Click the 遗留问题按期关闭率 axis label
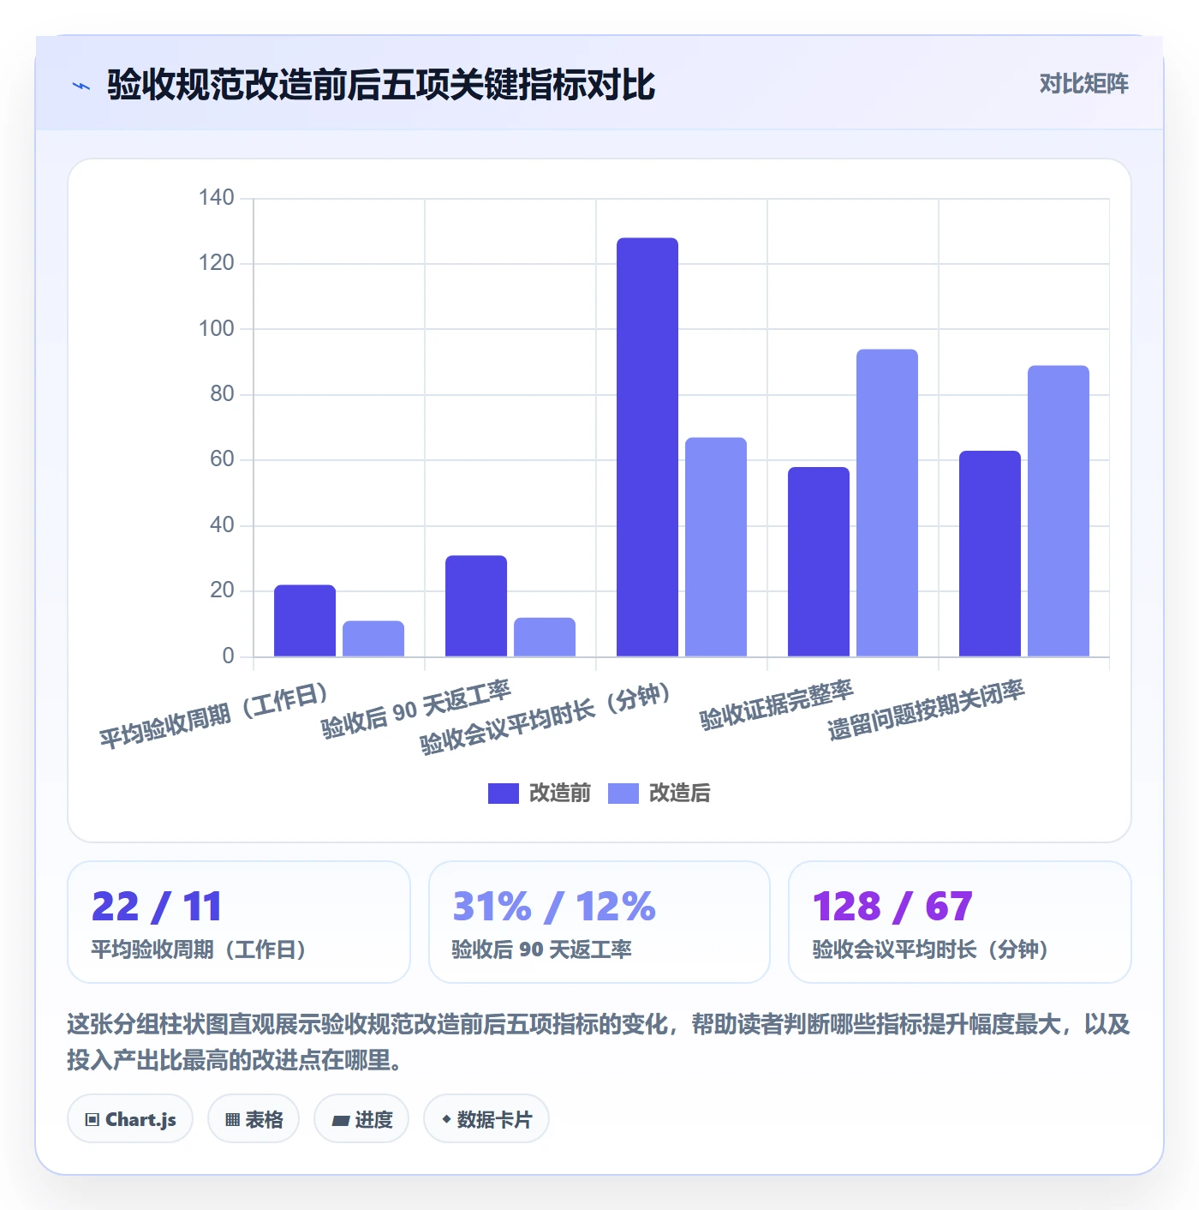The image size is (1199, 1210). pyautogui.click(x=926, y=710)
